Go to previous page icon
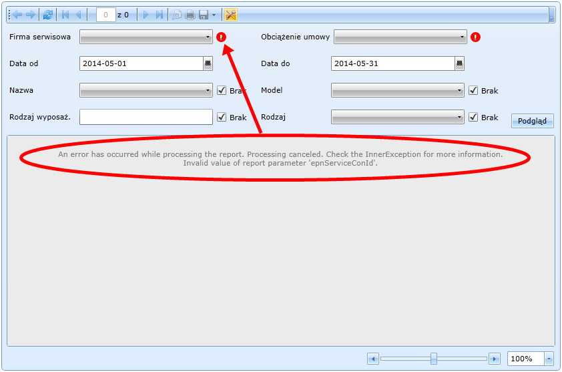Image resolution: width=562 pixels, height=372 pixels. pos(79,15)
